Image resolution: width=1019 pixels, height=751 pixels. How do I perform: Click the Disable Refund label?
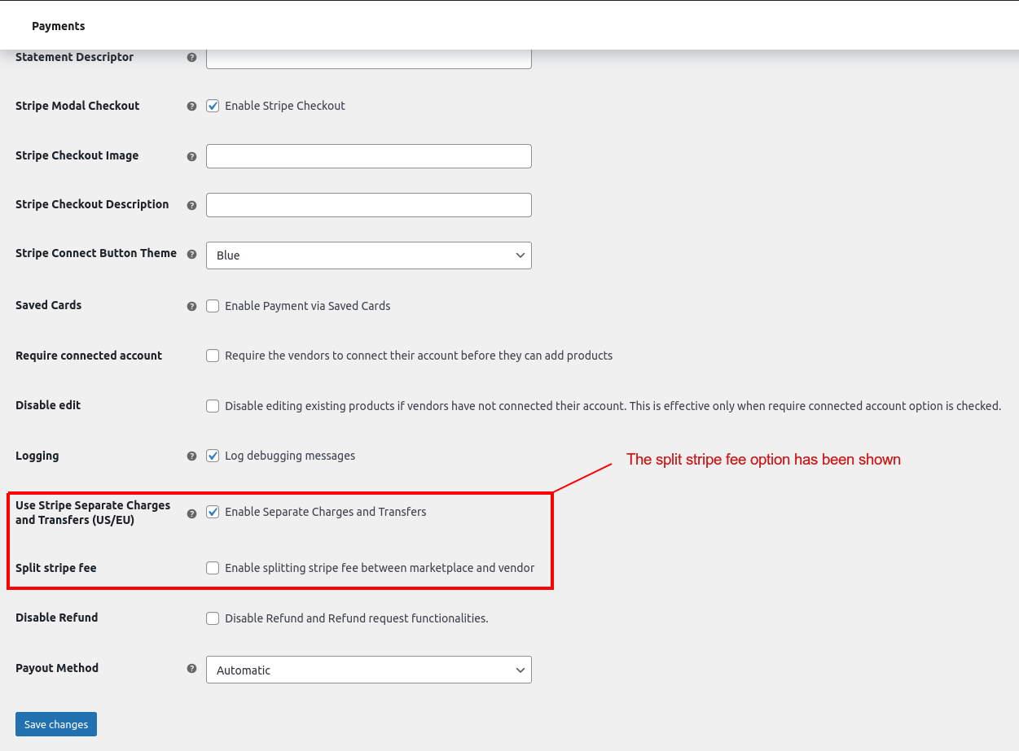57,618
